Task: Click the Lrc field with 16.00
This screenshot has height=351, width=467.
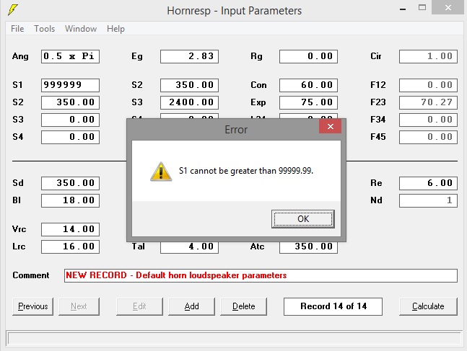Action: click(70, 246)
